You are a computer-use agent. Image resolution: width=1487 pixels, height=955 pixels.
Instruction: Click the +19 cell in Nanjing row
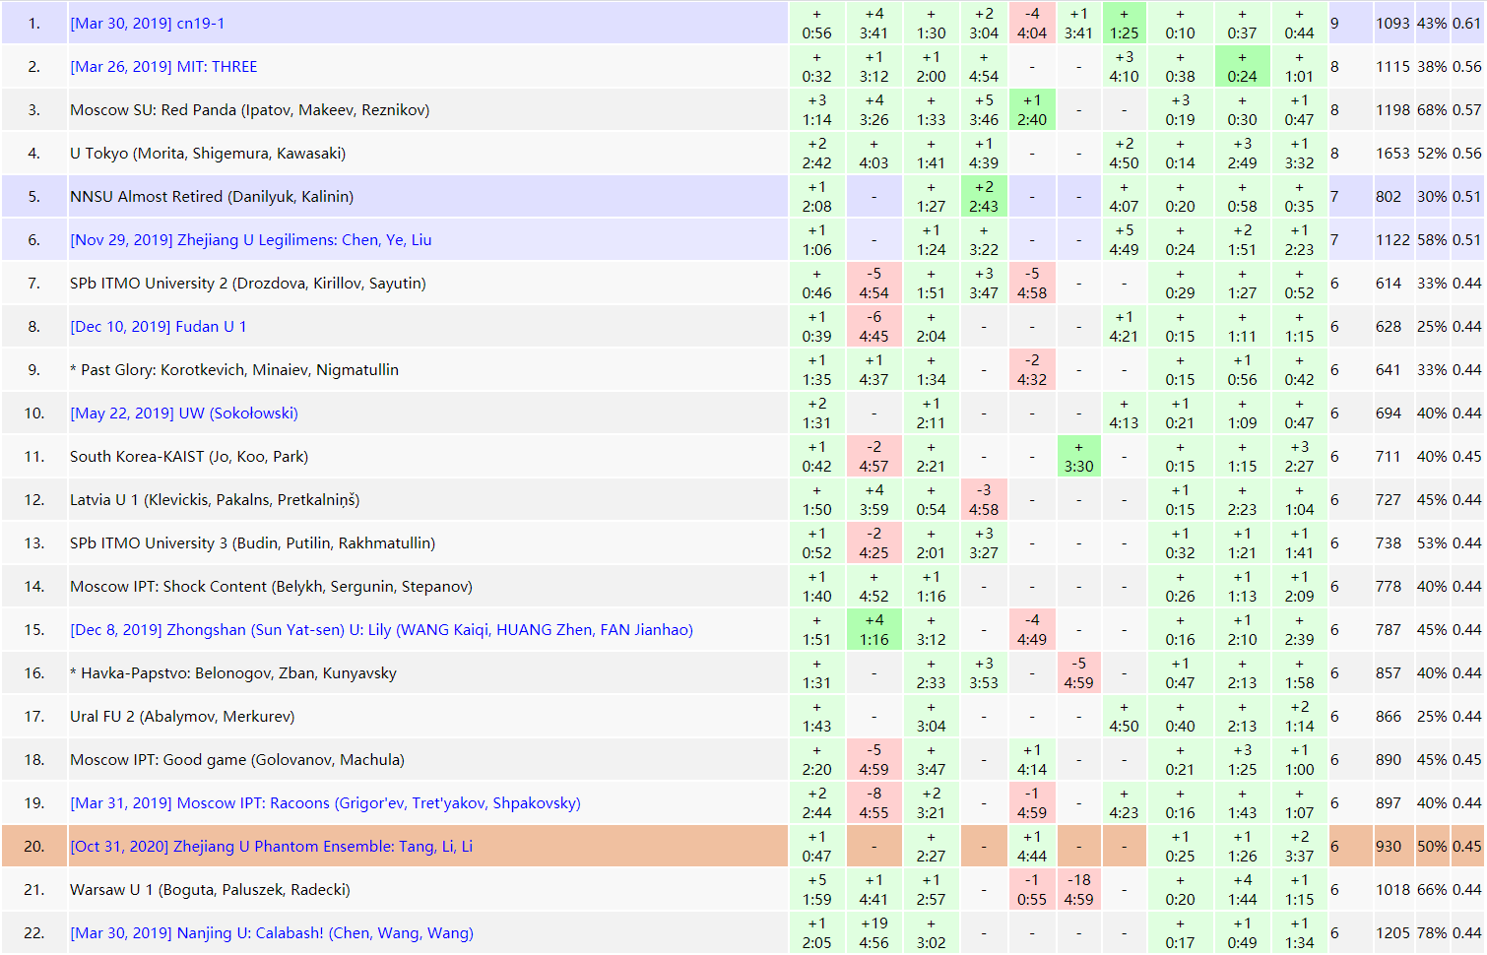[x=873, y=933]
